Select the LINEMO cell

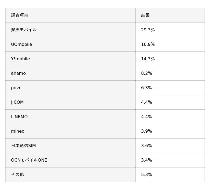point(19,117)
